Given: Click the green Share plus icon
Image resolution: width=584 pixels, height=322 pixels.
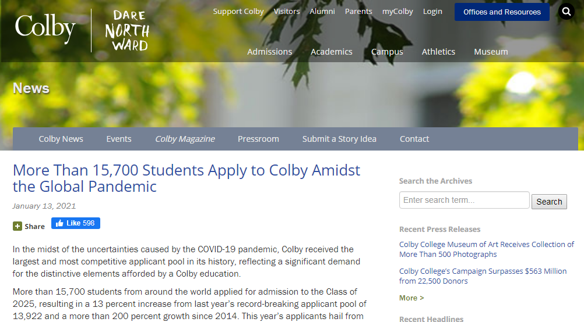Looking at the screenshot, I should 17,226.
